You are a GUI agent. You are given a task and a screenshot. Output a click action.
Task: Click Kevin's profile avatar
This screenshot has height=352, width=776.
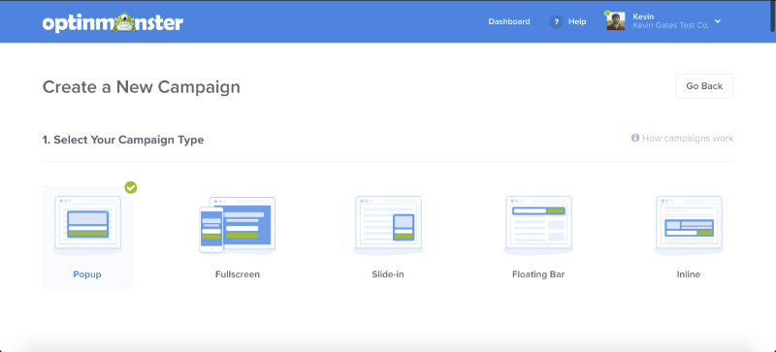616,21
